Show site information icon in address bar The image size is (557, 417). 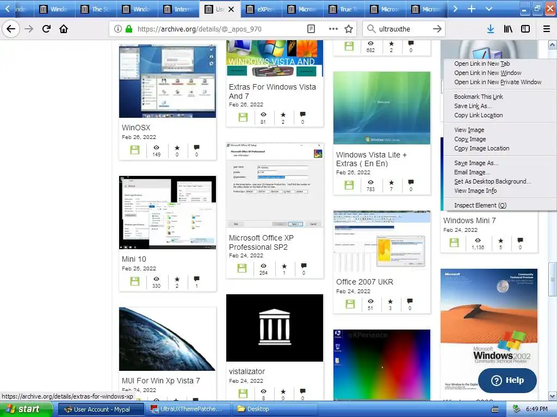pyautogui.click(x=118, y=29)
